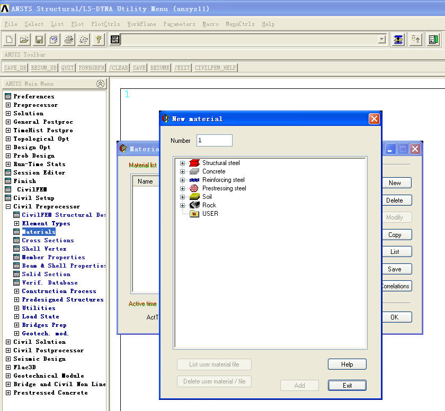Select the USER folder icon
Image resolution: width=445 pixels, height=411 pixels.
(x=194, y=214)
